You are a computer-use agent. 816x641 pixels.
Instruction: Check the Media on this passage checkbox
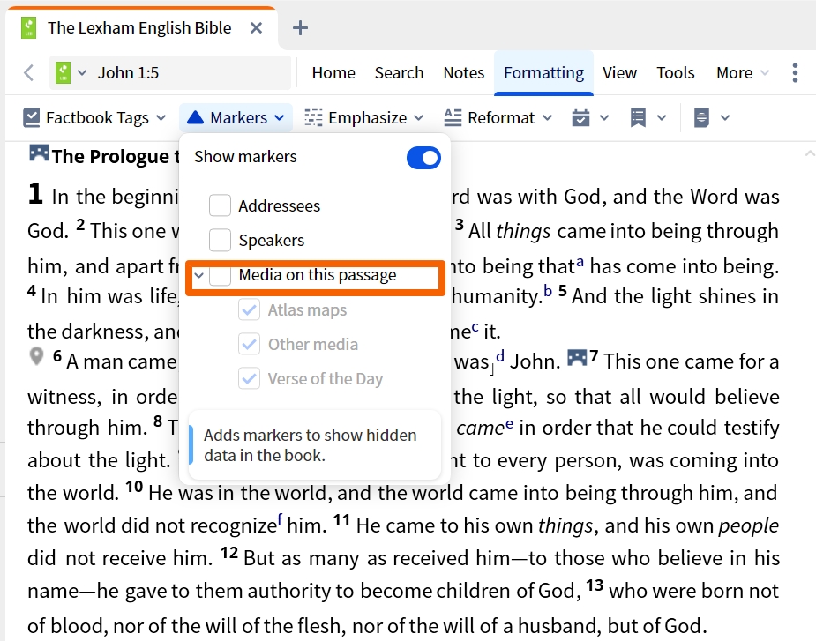tap(221, 275)
